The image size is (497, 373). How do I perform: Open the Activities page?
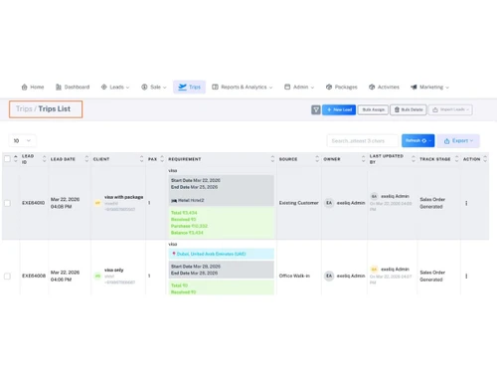[x=384, y=88]
